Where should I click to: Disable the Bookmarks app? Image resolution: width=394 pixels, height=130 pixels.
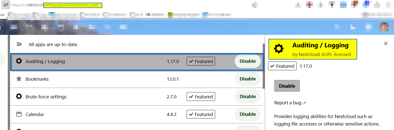pos(247,79)
